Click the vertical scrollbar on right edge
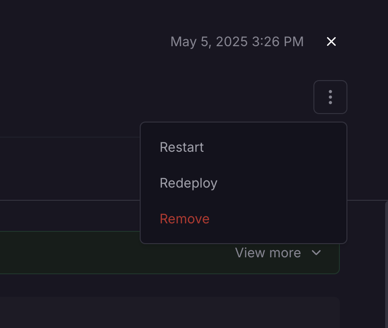The width and height of the screenshot is (388, 328). click(x=387, y=264)
